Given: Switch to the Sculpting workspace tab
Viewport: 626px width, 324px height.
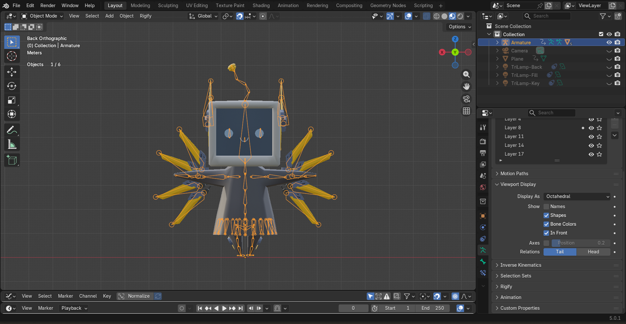Looking at the screenshot, I should 168,5.
